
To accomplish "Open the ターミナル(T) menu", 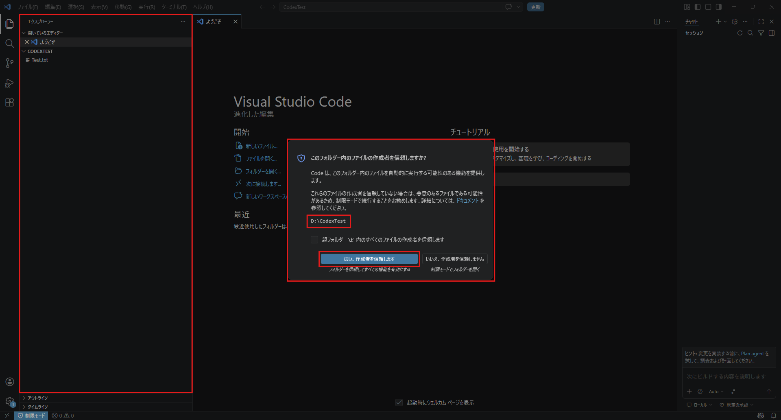I will (x=174, y=7).
